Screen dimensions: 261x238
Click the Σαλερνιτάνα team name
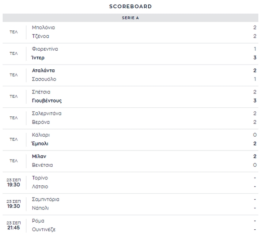(x=46, y=113)
